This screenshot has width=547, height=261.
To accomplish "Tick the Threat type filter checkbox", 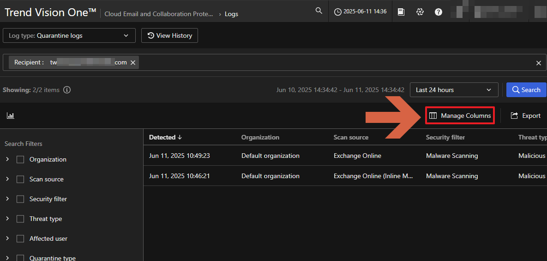I will pos(20,219).
